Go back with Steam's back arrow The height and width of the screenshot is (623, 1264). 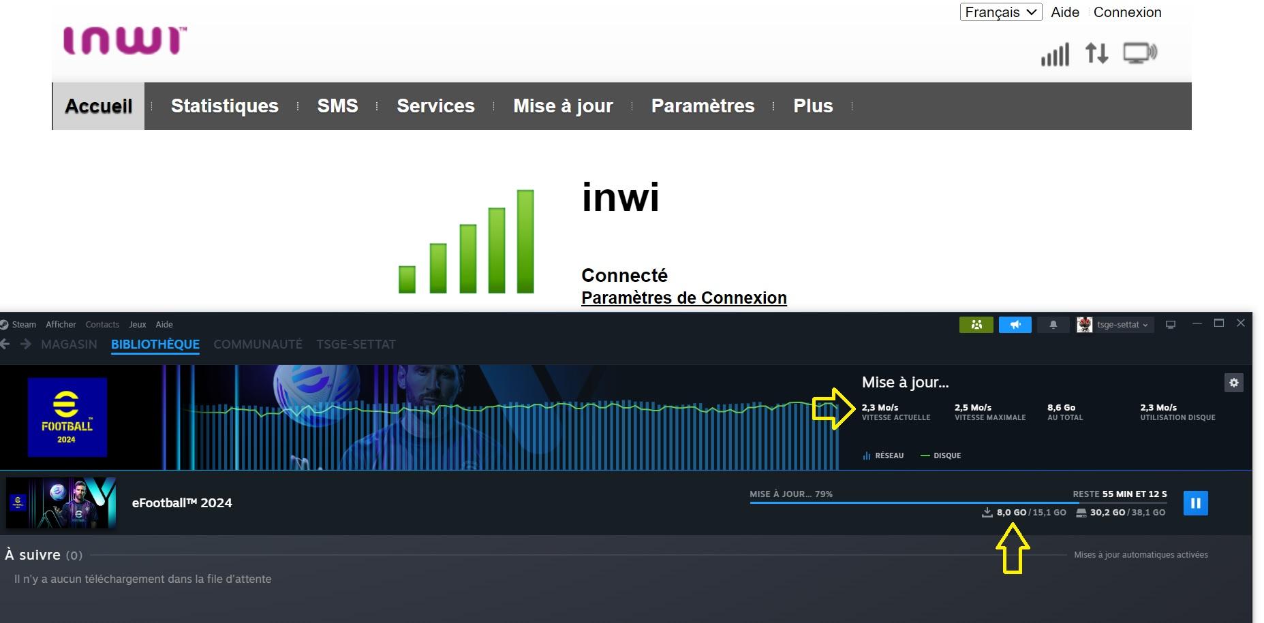tap(5, 345)
